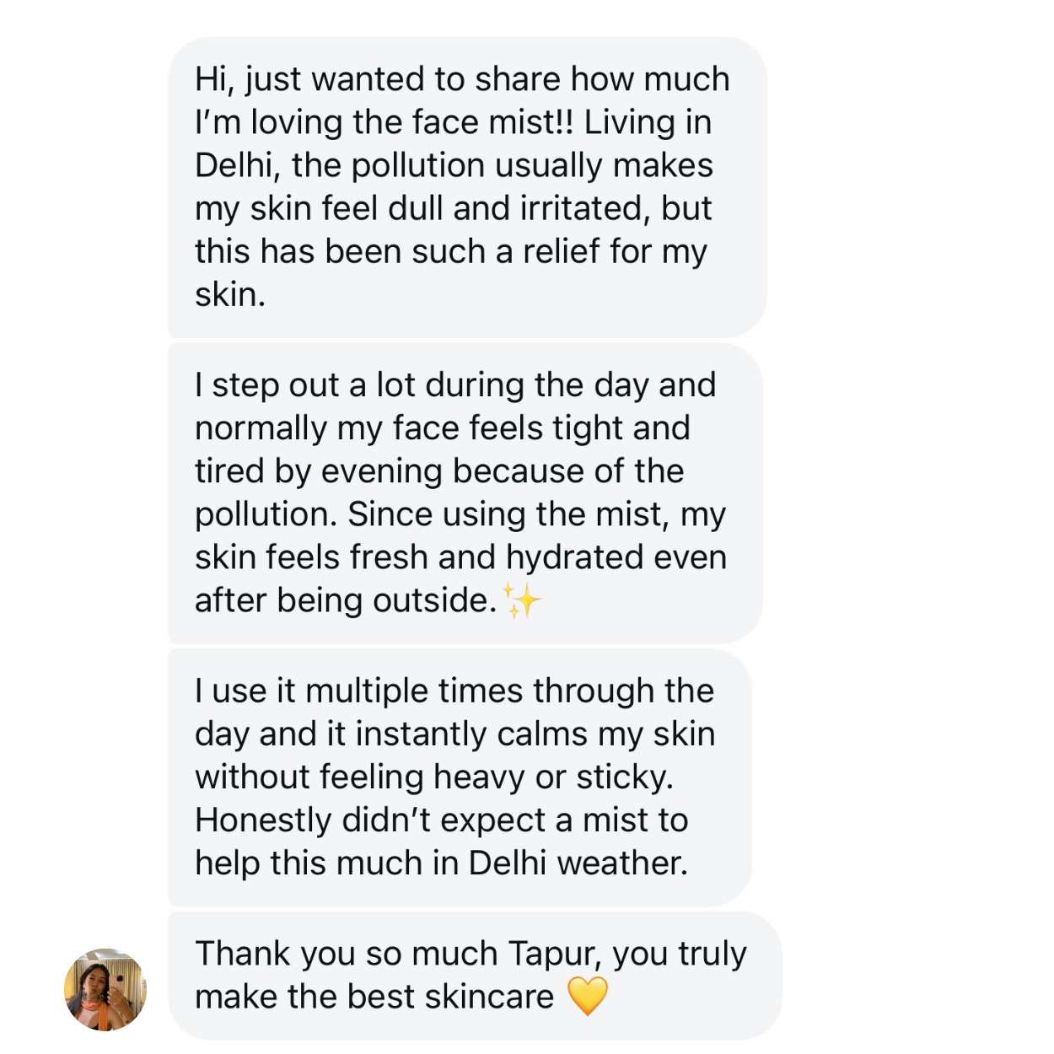Select the "I use it multiple times" message bubble
This screenshot has width=1054, height=1054.
pos(460,777)
